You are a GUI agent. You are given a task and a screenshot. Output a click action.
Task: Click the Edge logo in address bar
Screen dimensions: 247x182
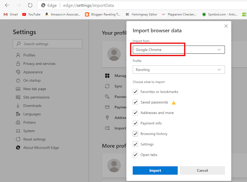[x=43, y=5]
